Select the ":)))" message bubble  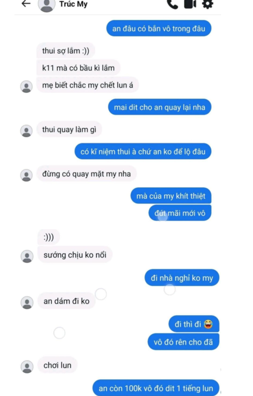(49, 237)
